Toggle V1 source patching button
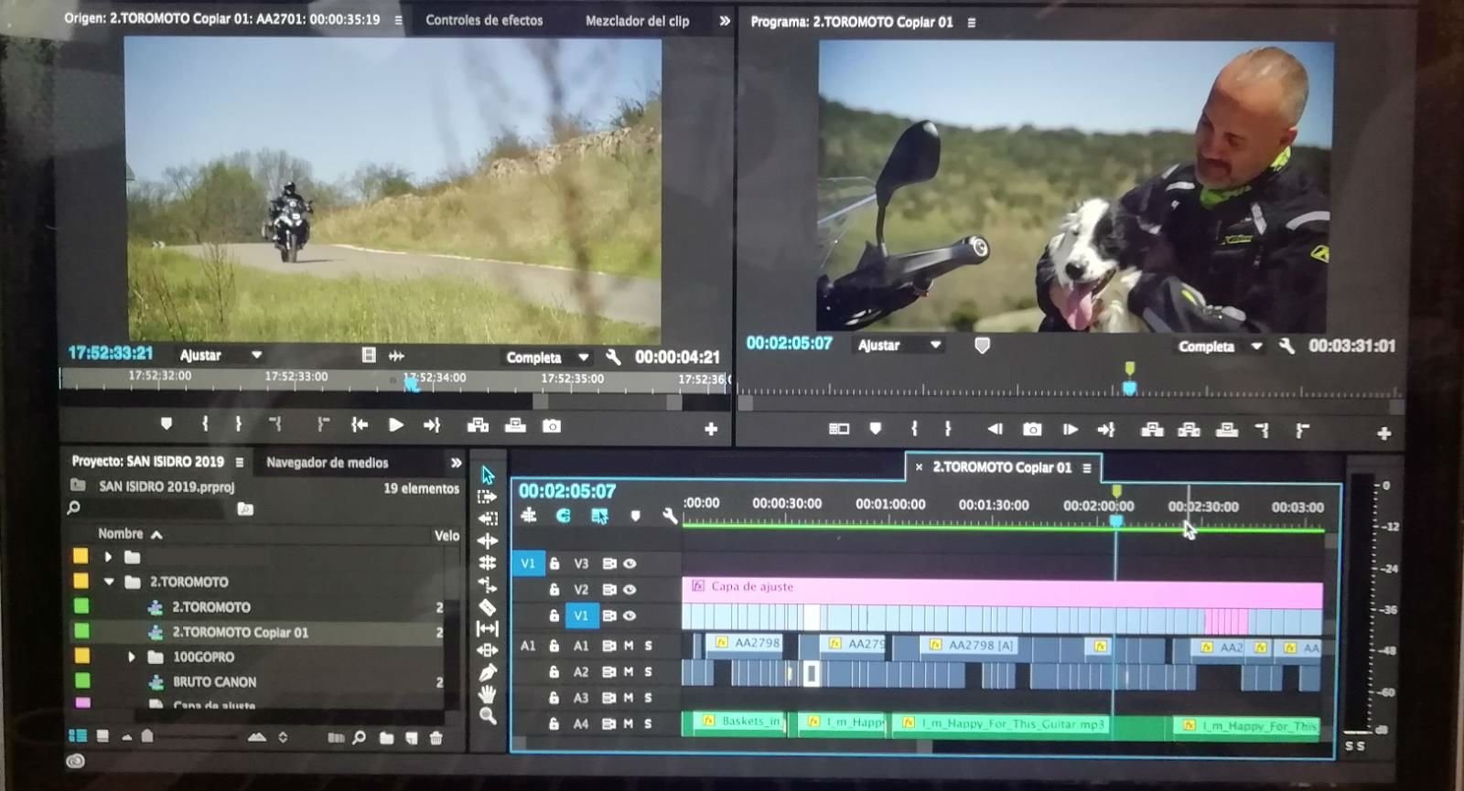The height and width of the screenshot is (791, 1464). [528, 563]
